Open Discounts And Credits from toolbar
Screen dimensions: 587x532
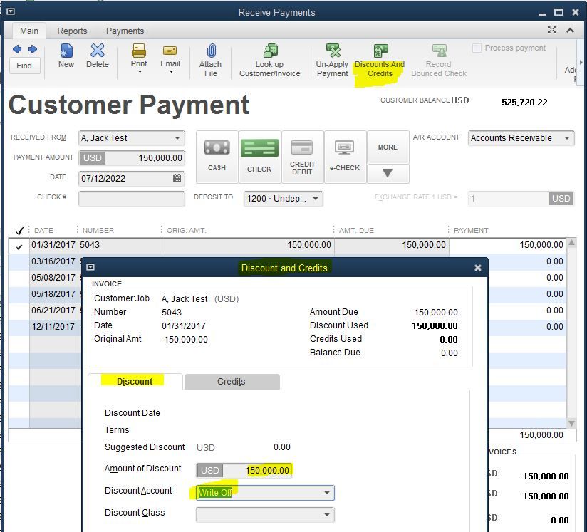pos(380,60)
